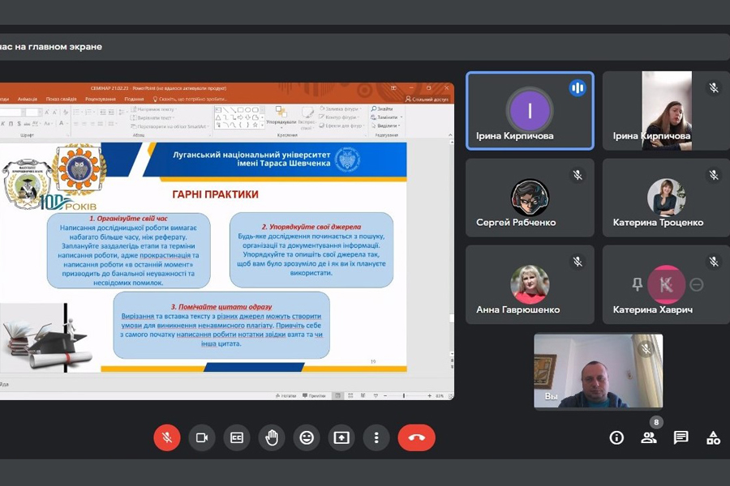Click Спільний доступ share button in PowerPoint
Viewport: 730px width, 486px height.
tap(427, 99)
